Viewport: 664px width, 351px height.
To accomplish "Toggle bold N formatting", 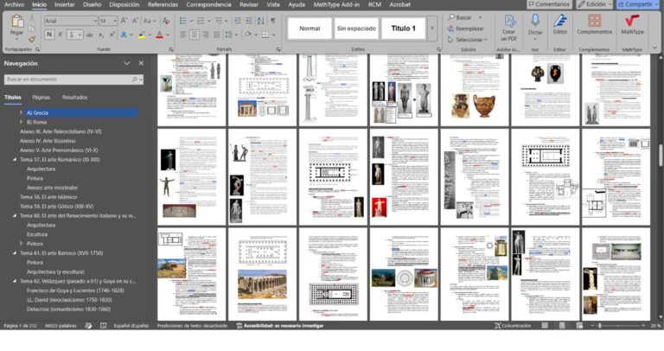I will 49,35.
